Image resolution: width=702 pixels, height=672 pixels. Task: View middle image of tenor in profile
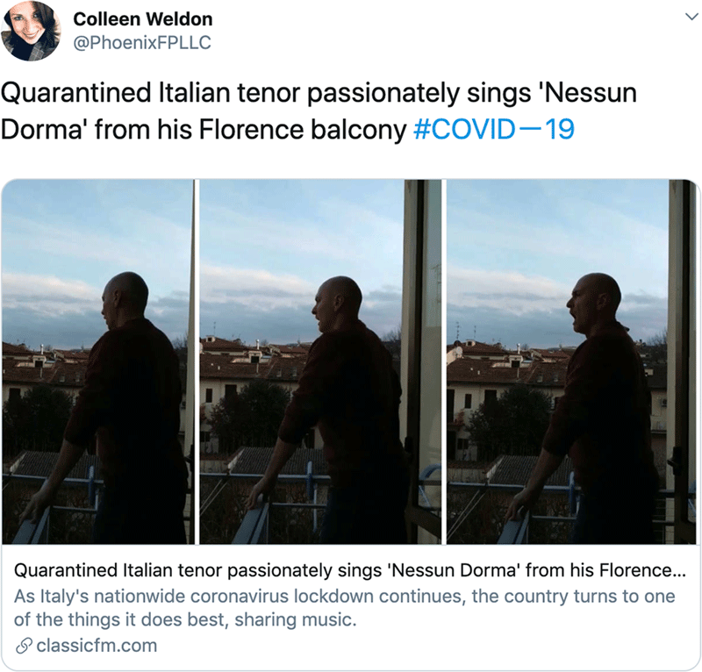321,361
